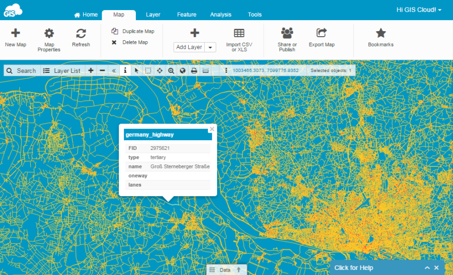The image size is (453, 275).
Task: Open the Layer List panel
Action: [62, 71]
